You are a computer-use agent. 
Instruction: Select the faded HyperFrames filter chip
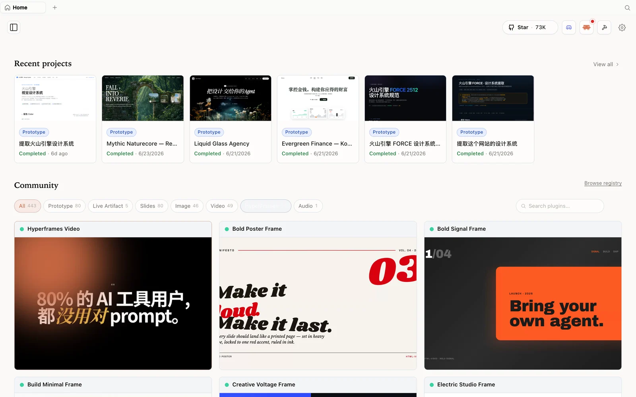[266, 206]
